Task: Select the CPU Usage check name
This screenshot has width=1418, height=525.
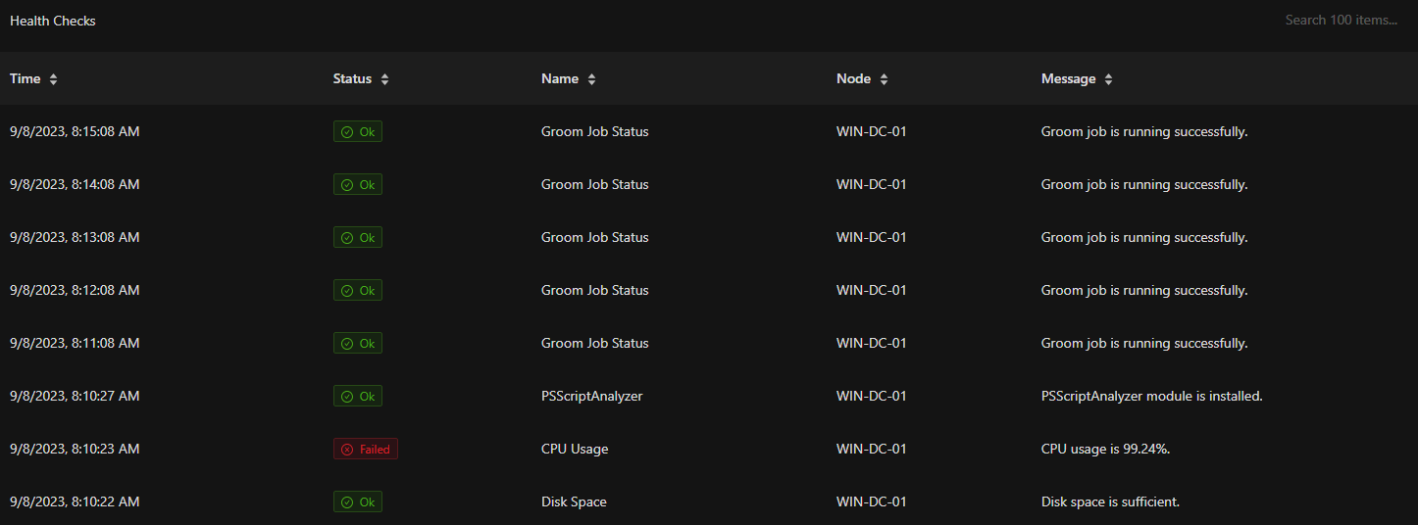Action: click(575, 449)
